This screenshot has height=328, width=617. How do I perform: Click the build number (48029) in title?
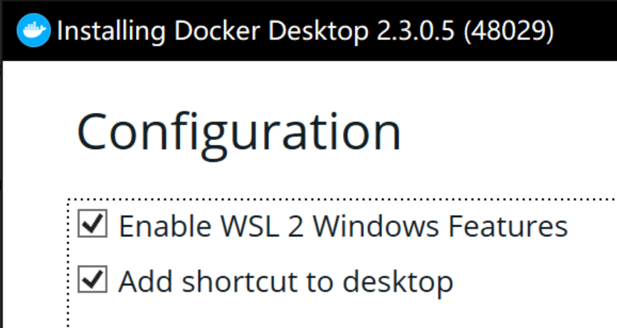[508, 31]
